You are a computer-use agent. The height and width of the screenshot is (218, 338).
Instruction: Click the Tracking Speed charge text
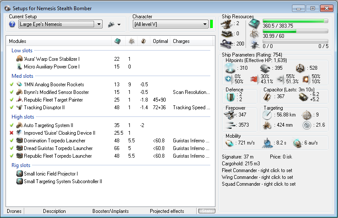point(192,108)
